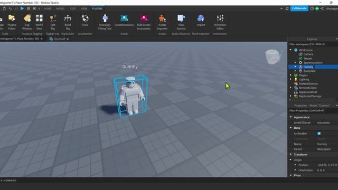This screenshot has width=338, height=190.
Task: Click the Redo arrow
Action: pyautogui.click(x=16, y=8)
